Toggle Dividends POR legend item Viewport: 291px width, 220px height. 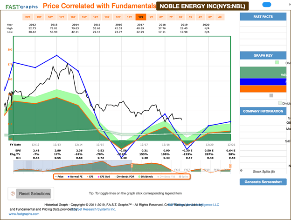pyautogui.click(x=124, y=177)
